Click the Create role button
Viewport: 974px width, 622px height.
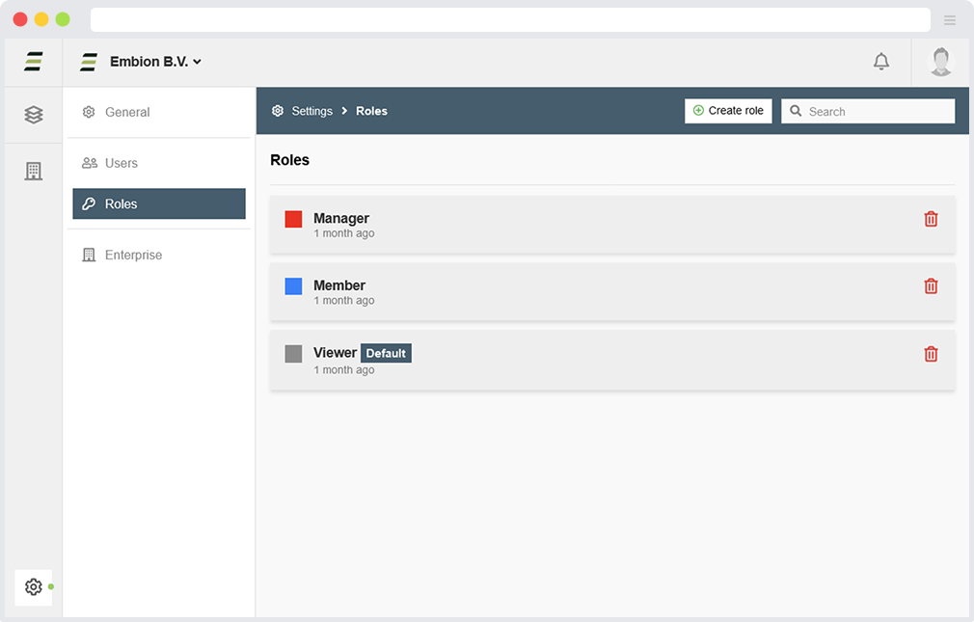click(x=728, y=111)
